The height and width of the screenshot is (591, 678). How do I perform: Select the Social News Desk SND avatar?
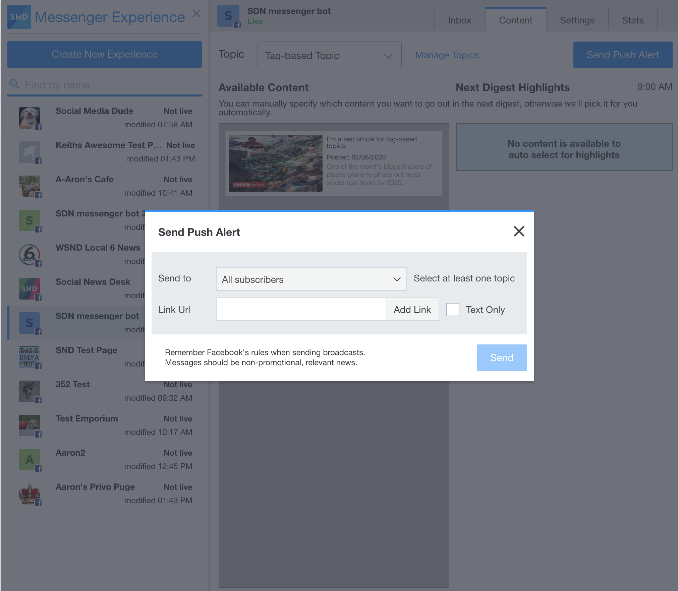(30, 289)
